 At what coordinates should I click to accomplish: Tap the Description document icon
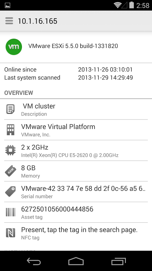[11, 109]
